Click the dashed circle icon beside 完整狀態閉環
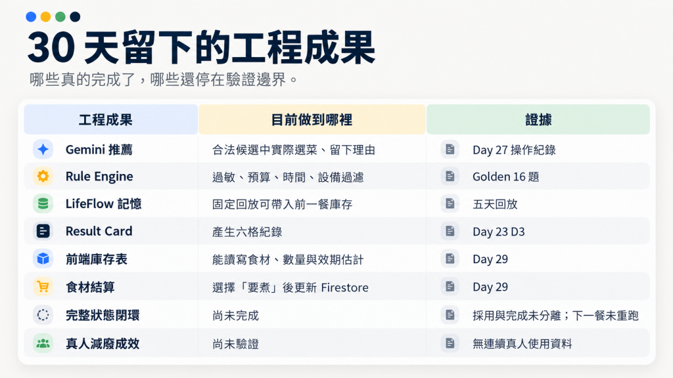Viewport: 673px width, 378px height. point(43,315)
